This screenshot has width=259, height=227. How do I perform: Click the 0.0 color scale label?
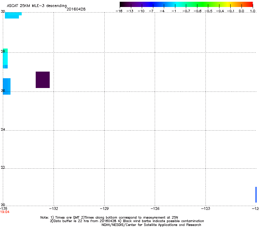(x=241, y=11)
